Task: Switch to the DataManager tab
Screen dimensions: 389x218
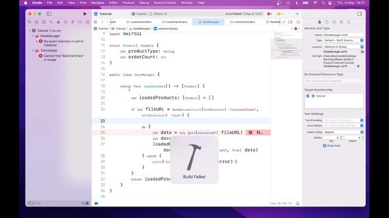Action: tap(208, 22)
